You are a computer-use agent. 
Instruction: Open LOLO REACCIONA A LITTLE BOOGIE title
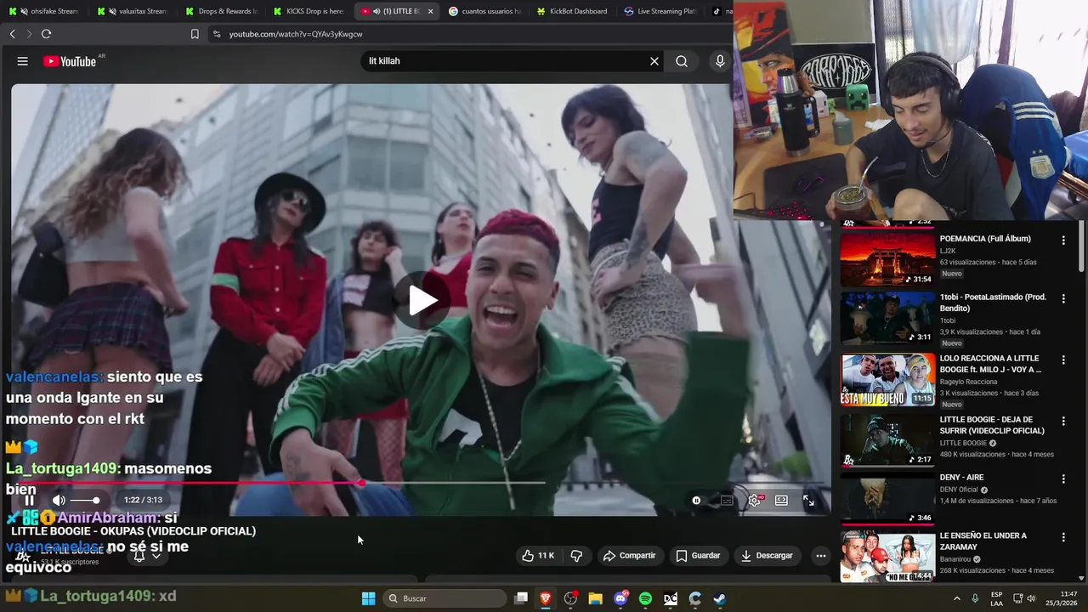pyautogui.click(x=990, y=364)
